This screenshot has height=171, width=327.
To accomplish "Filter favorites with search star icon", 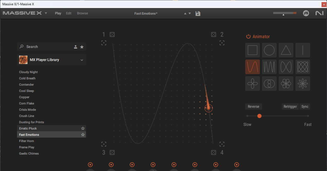I will coord(82,47).
